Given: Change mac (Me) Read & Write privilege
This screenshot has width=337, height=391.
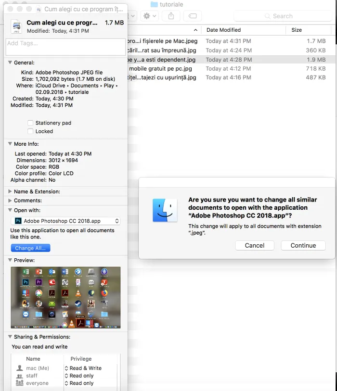Looking at the screenshot, I should tap(83, 368).
